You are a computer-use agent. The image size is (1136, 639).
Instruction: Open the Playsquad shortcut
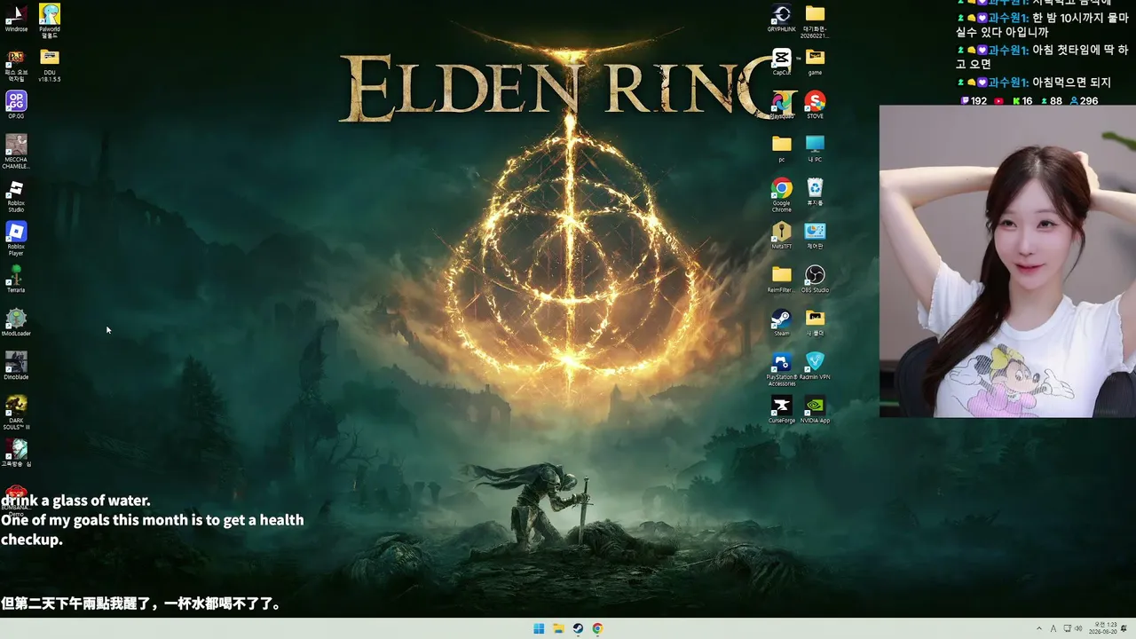click(x=782, y=105)
